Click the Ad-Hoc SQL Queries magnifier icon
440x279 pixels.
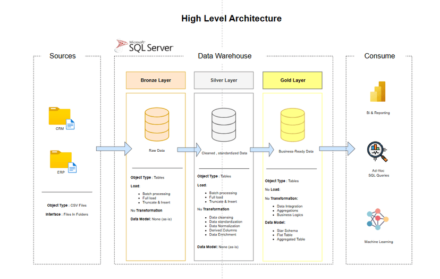pos(377,152)
